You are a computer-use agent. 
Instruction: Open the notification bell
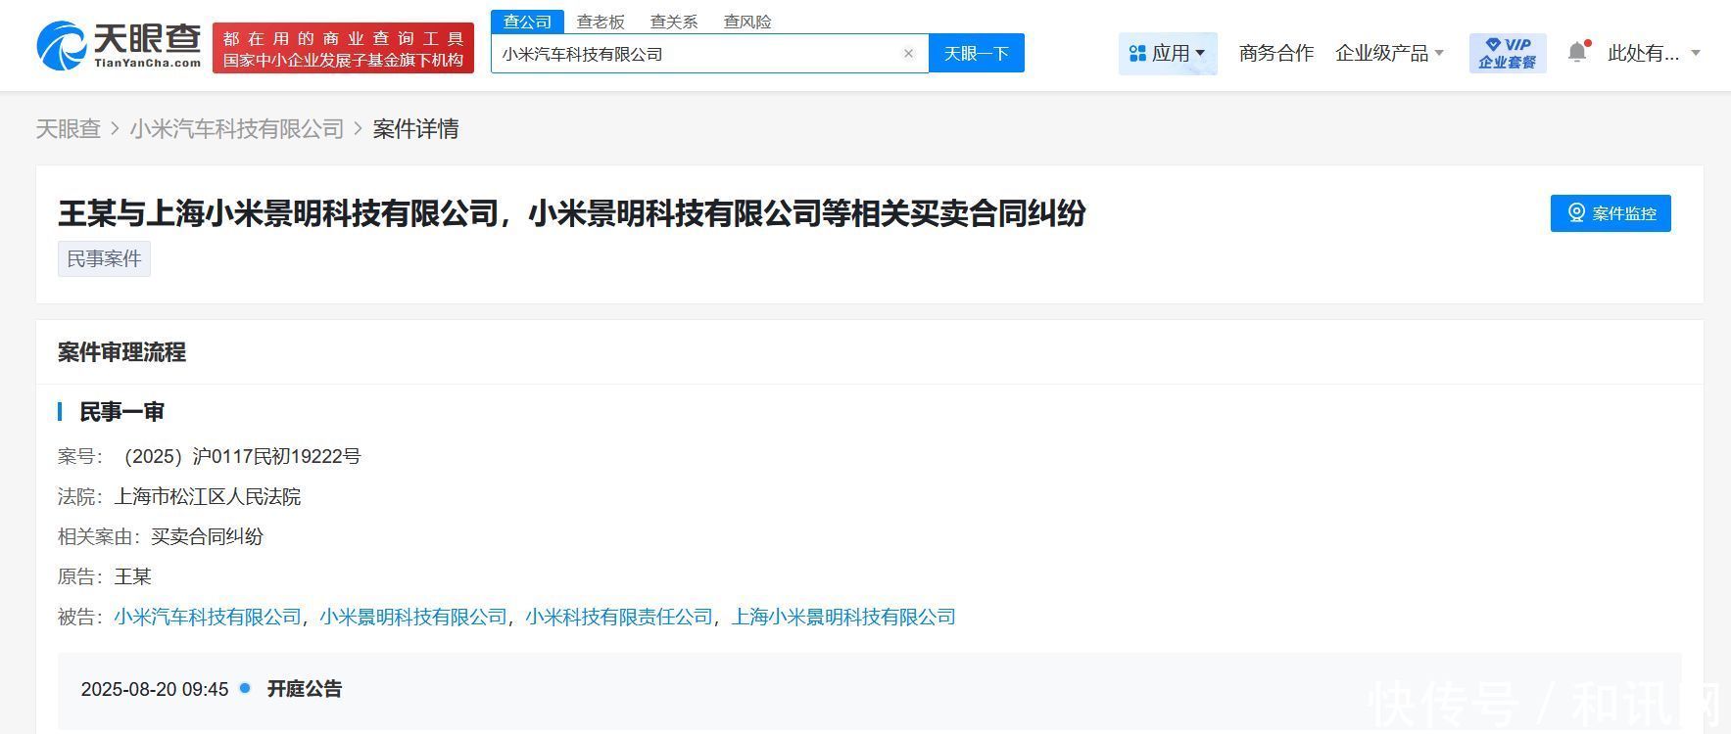pyautogui.click(x=1577, y=52)
